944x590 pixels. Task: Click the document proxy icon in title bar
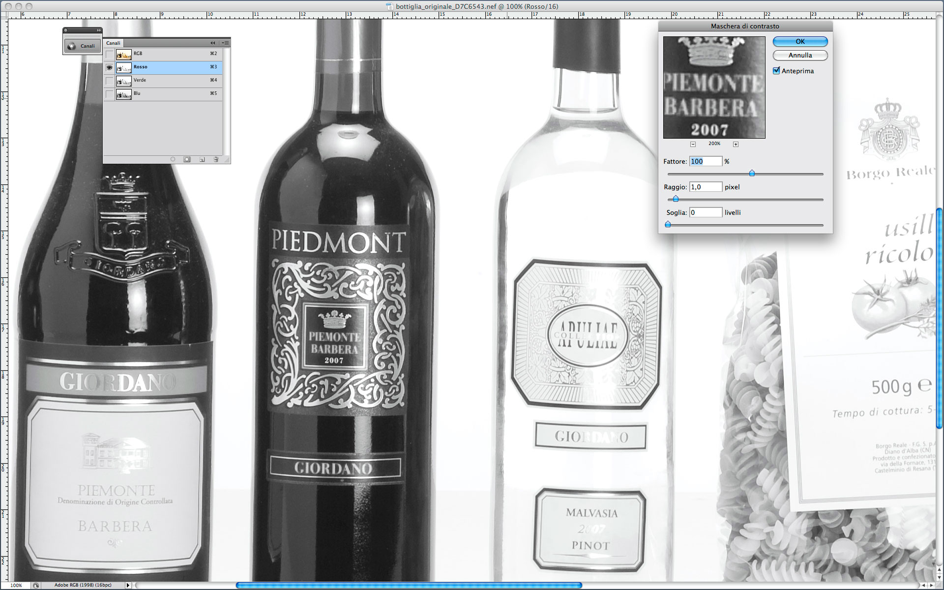[x=390, y=6]
